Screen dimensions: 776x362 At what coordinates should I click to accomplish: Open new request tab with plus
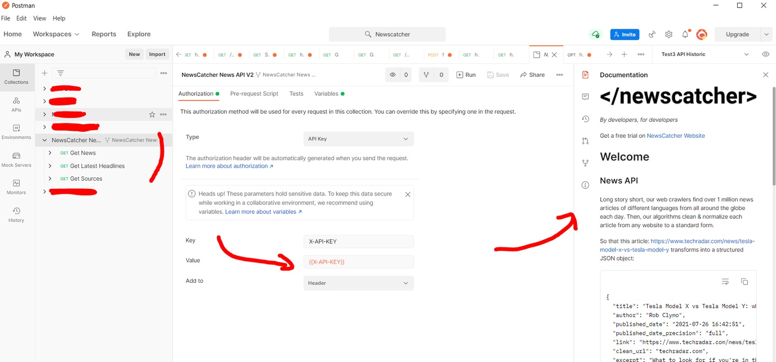(x=624, y=55)
